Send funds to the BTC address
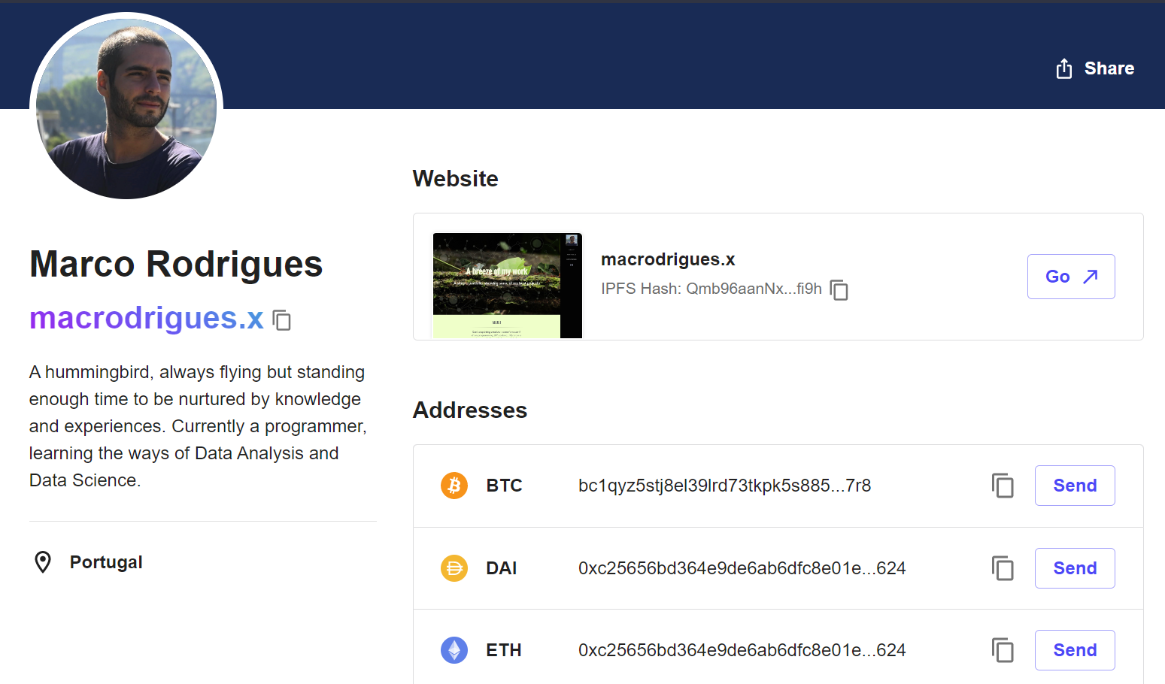This screenshot has height=684, width=1165. tap(1074, 486)
